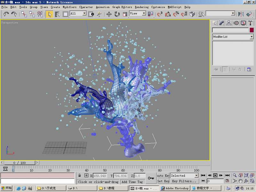Image resolution: width=256 pixels, height=192 pixels.
Task: Open the Rendering menu
Action: (141, 7)
